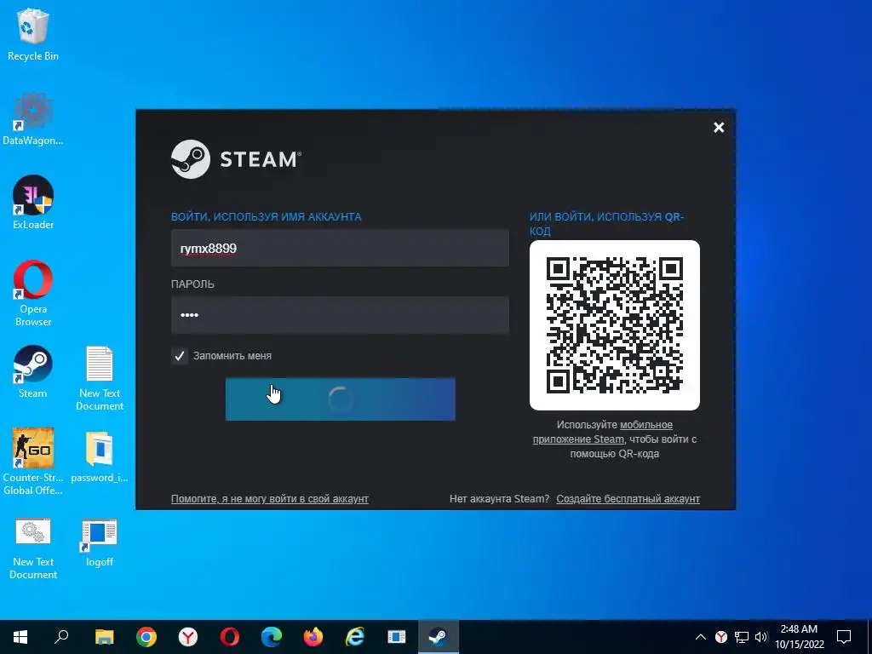Launch Google Chrome from taskbar
872x654 pixels.
(x=146, y=637)
